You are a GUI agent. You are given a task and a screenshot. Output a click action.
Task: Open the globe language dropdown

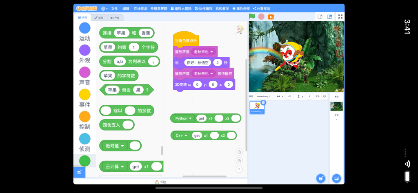[x=104, y=9]
